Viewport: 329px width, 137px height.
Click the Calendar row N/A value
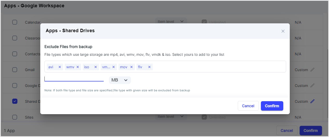(x=298, y=22)
